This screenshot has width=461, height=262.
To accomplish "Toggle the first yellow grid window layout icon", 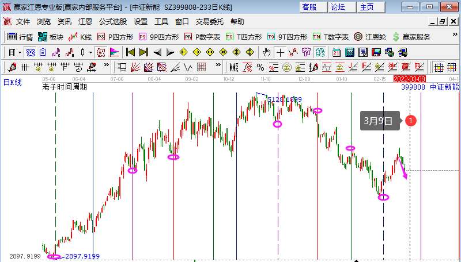I will pos(439,67).
